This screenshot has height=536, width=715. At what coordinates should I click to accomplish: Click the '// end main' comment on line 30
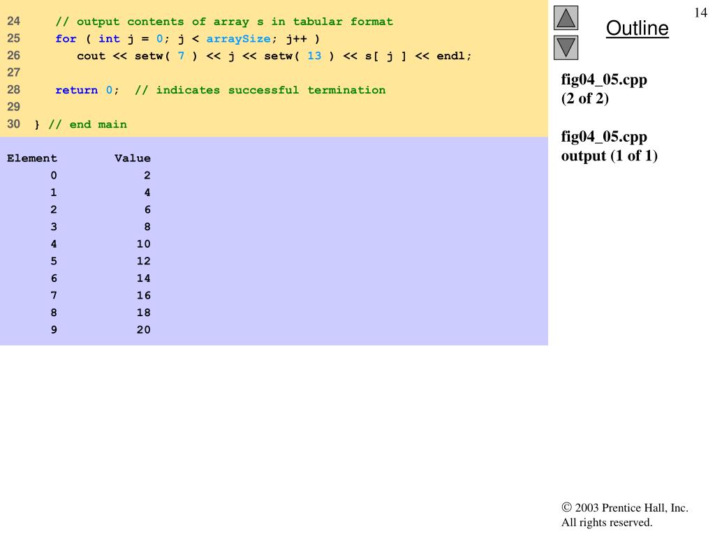pyautogui.click(x=87, y=124)
